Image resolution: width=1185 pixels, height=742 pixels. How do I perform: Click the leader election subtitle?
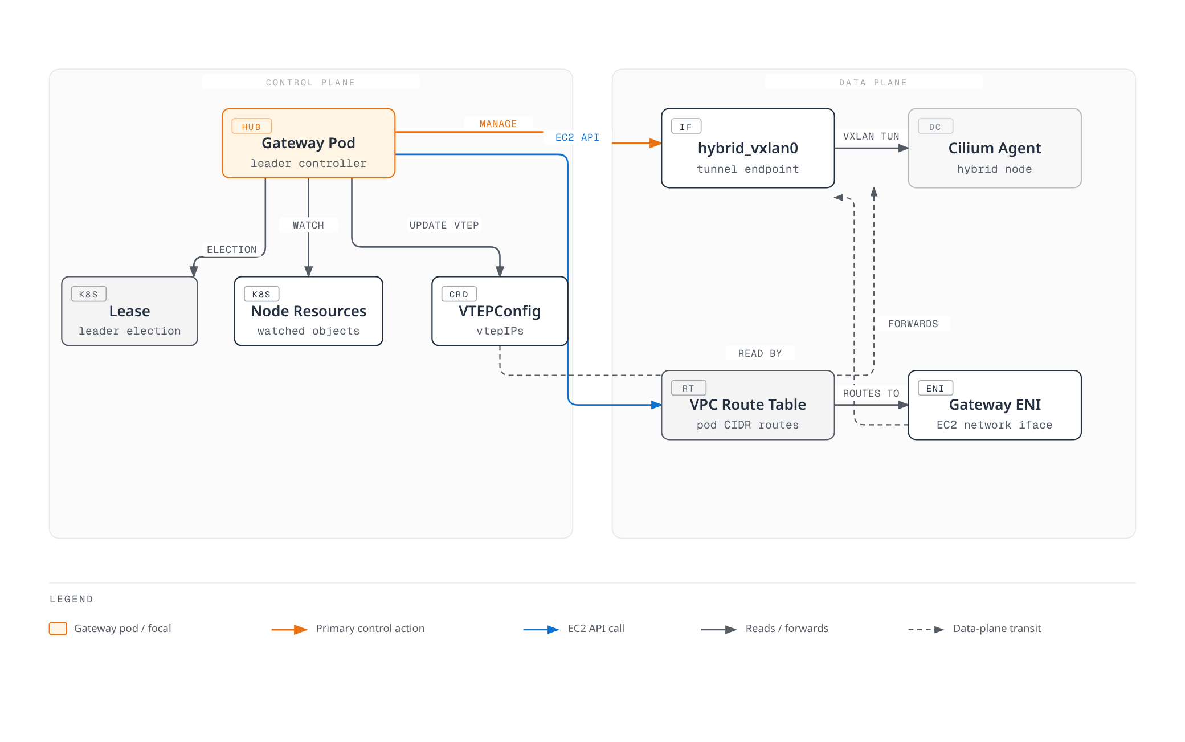click(129, 331)
